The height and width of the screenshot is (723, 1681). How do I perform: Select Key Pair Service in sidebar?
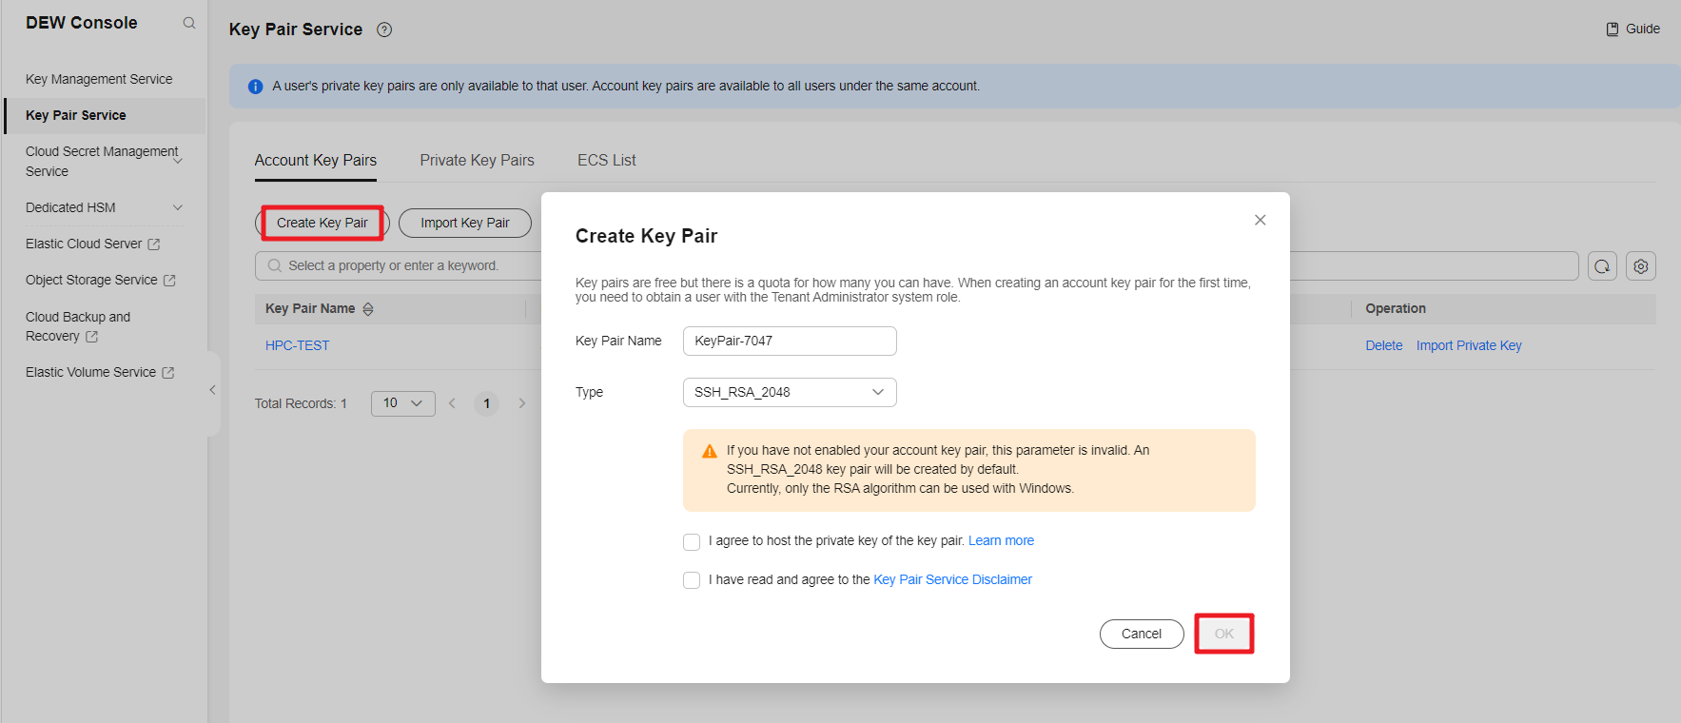coord(76,115)
